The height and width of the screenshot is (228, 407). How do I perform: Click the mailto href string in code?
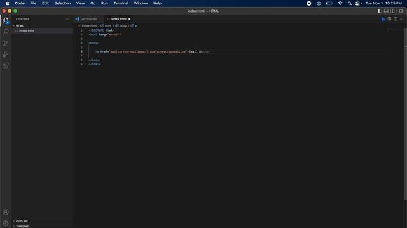148,51
